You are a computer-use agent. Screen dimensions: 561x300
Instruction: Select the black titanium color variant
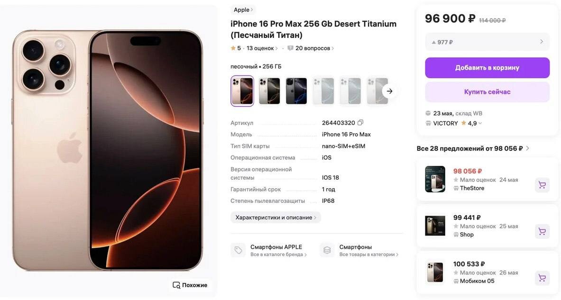[x=296, y=91]
